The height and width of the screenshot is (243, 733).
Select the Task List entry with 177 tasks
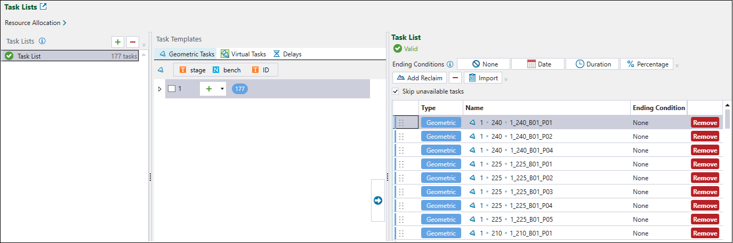(x=70, y=56)
